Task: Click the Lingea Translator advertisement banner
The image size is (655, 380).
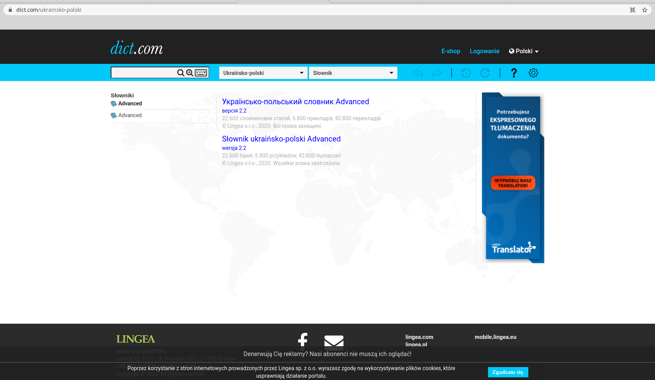Action: point(513,178)
